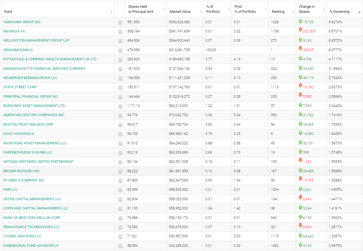
Task: Click market value $82,213,000
Action: [x=178, y=106]
